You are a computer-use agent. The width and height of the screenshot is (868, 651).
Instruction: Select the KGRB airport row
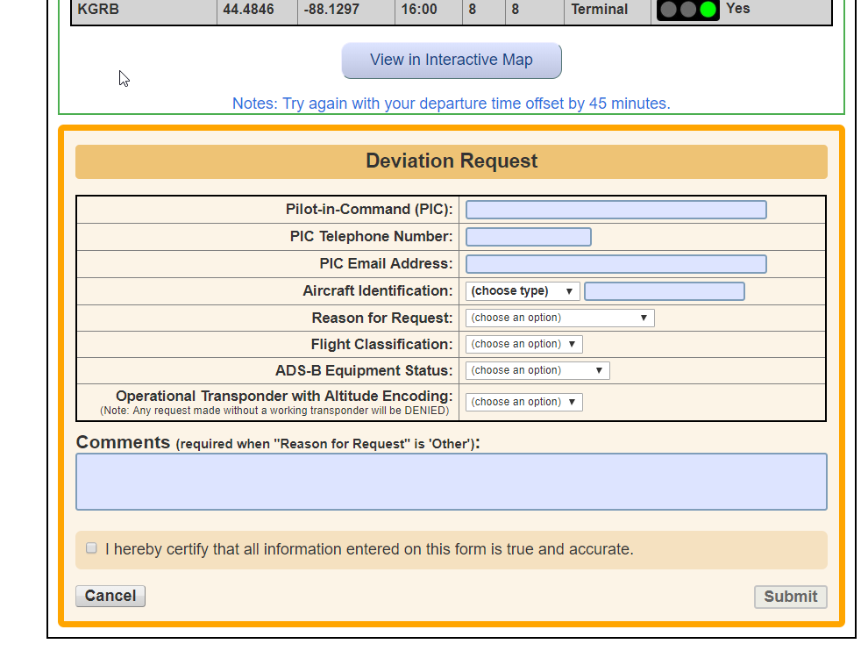tap(143, 10)
